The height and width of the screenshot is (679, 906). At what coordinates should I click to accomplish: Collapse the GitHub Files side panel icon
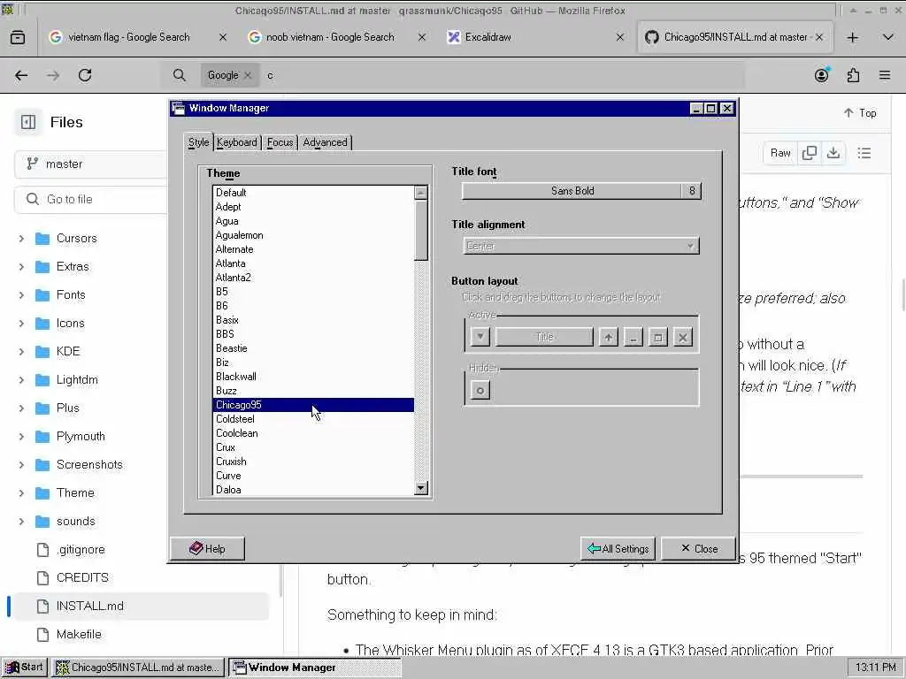pos(28,122)
